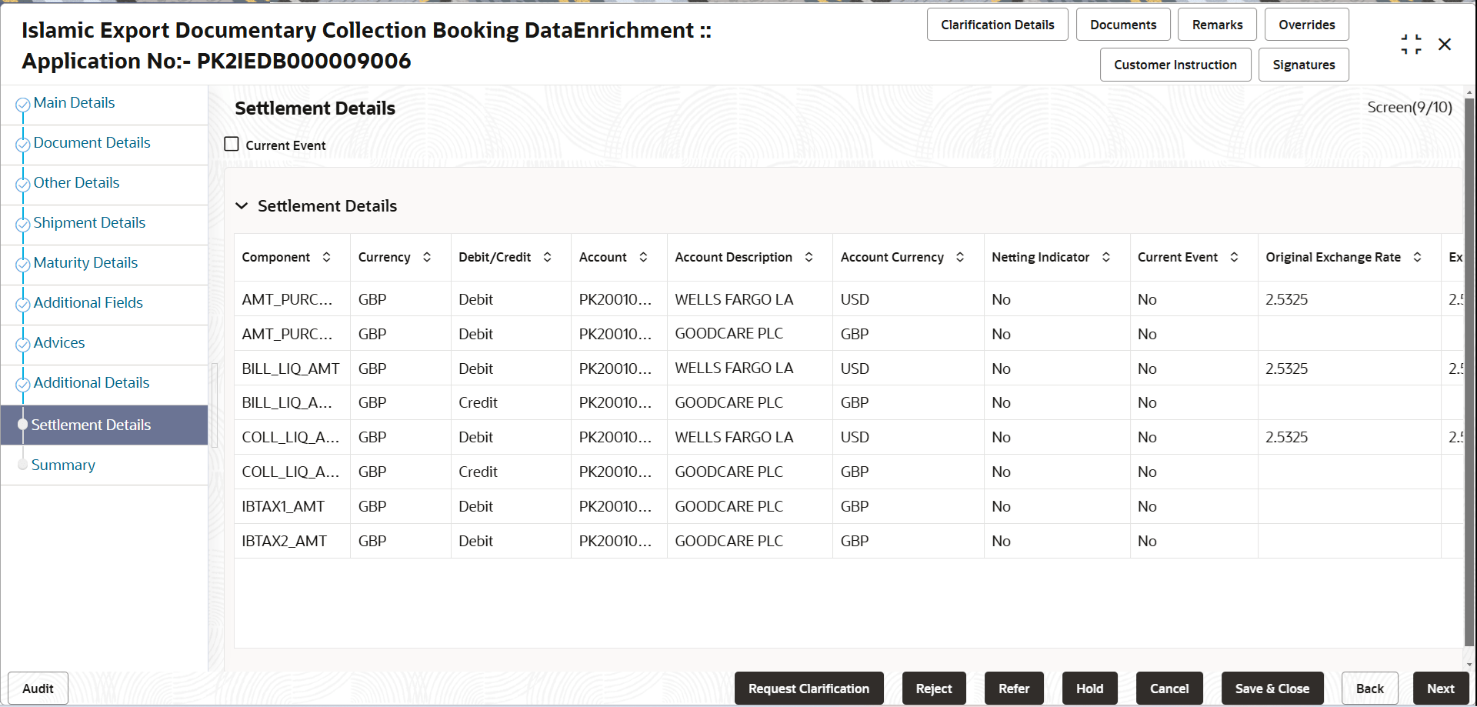This screenshot has height=707, width=1477.
Task: Open Customer Instruction
Action: [x=1175, y=65]
